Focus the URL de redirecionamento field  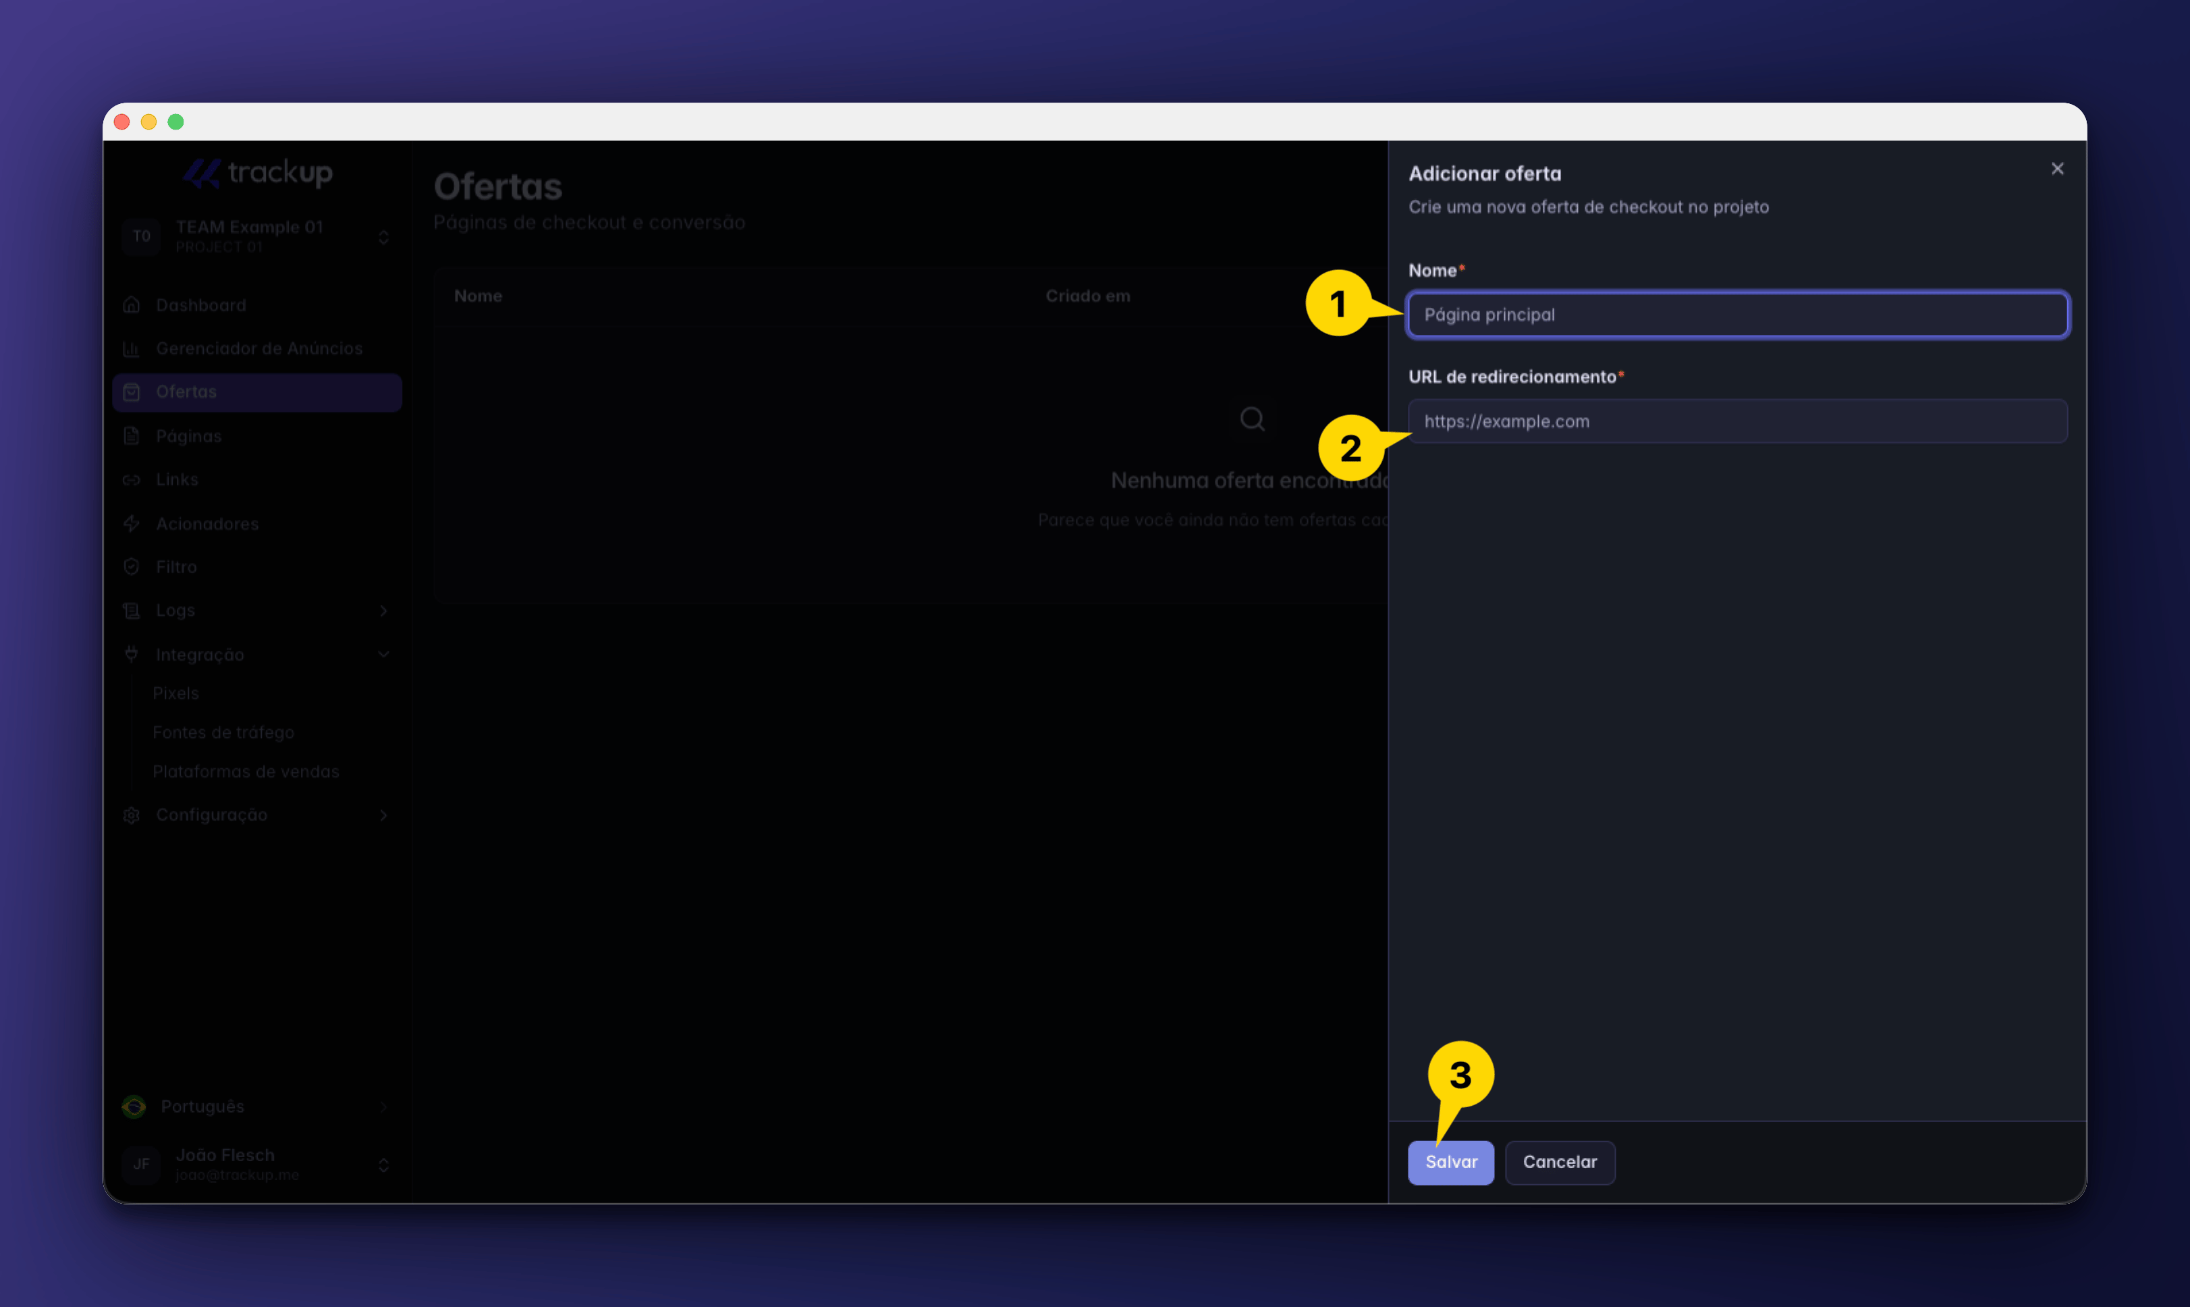click(x=1738, y=421)
